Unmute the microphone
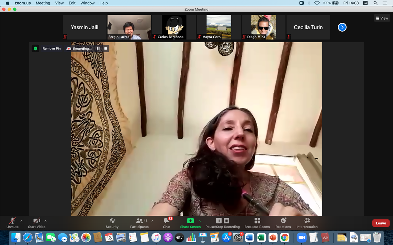Viewport: 393px width, 245px height. [x=12, y=223]
